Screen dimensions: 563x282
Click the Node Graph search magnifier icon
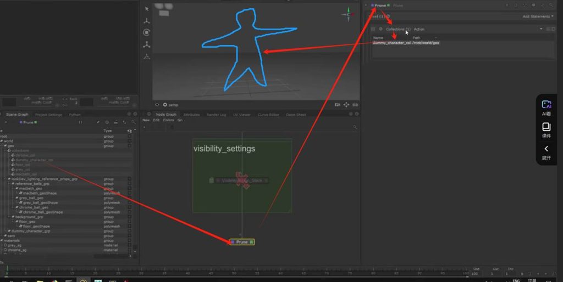[x=355, y=127]
